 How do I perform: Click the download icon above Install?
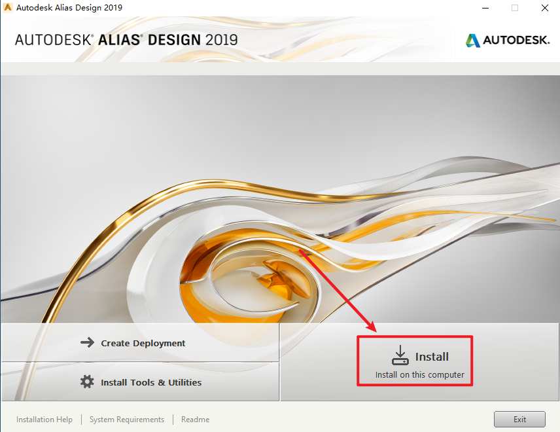point(400,355)
